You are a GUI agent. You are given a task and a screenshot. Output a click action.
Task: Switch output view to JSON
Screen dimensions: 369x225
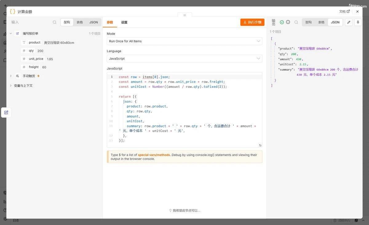click(x=335, y=22)
